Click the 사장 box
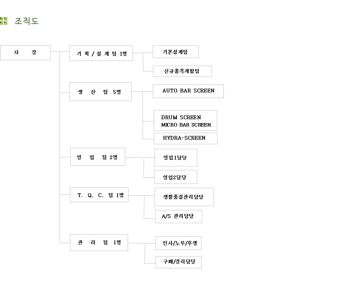 (25, 52)
